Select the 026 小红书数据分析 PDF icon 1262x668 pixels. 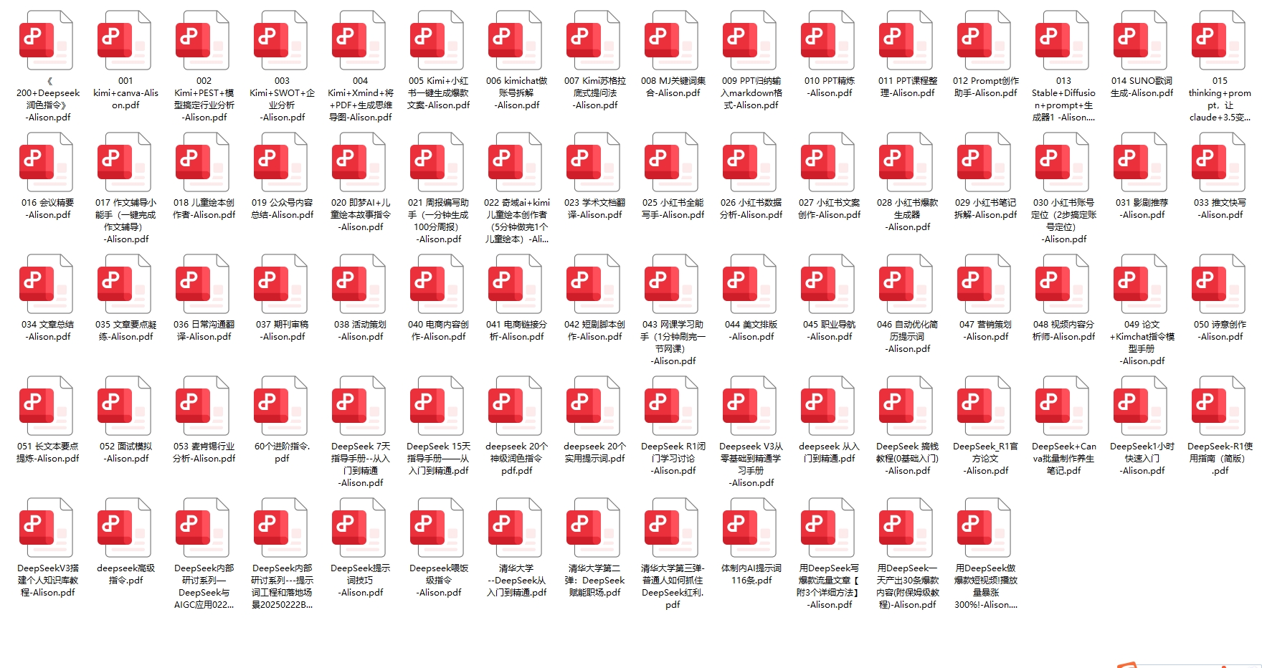749,162
